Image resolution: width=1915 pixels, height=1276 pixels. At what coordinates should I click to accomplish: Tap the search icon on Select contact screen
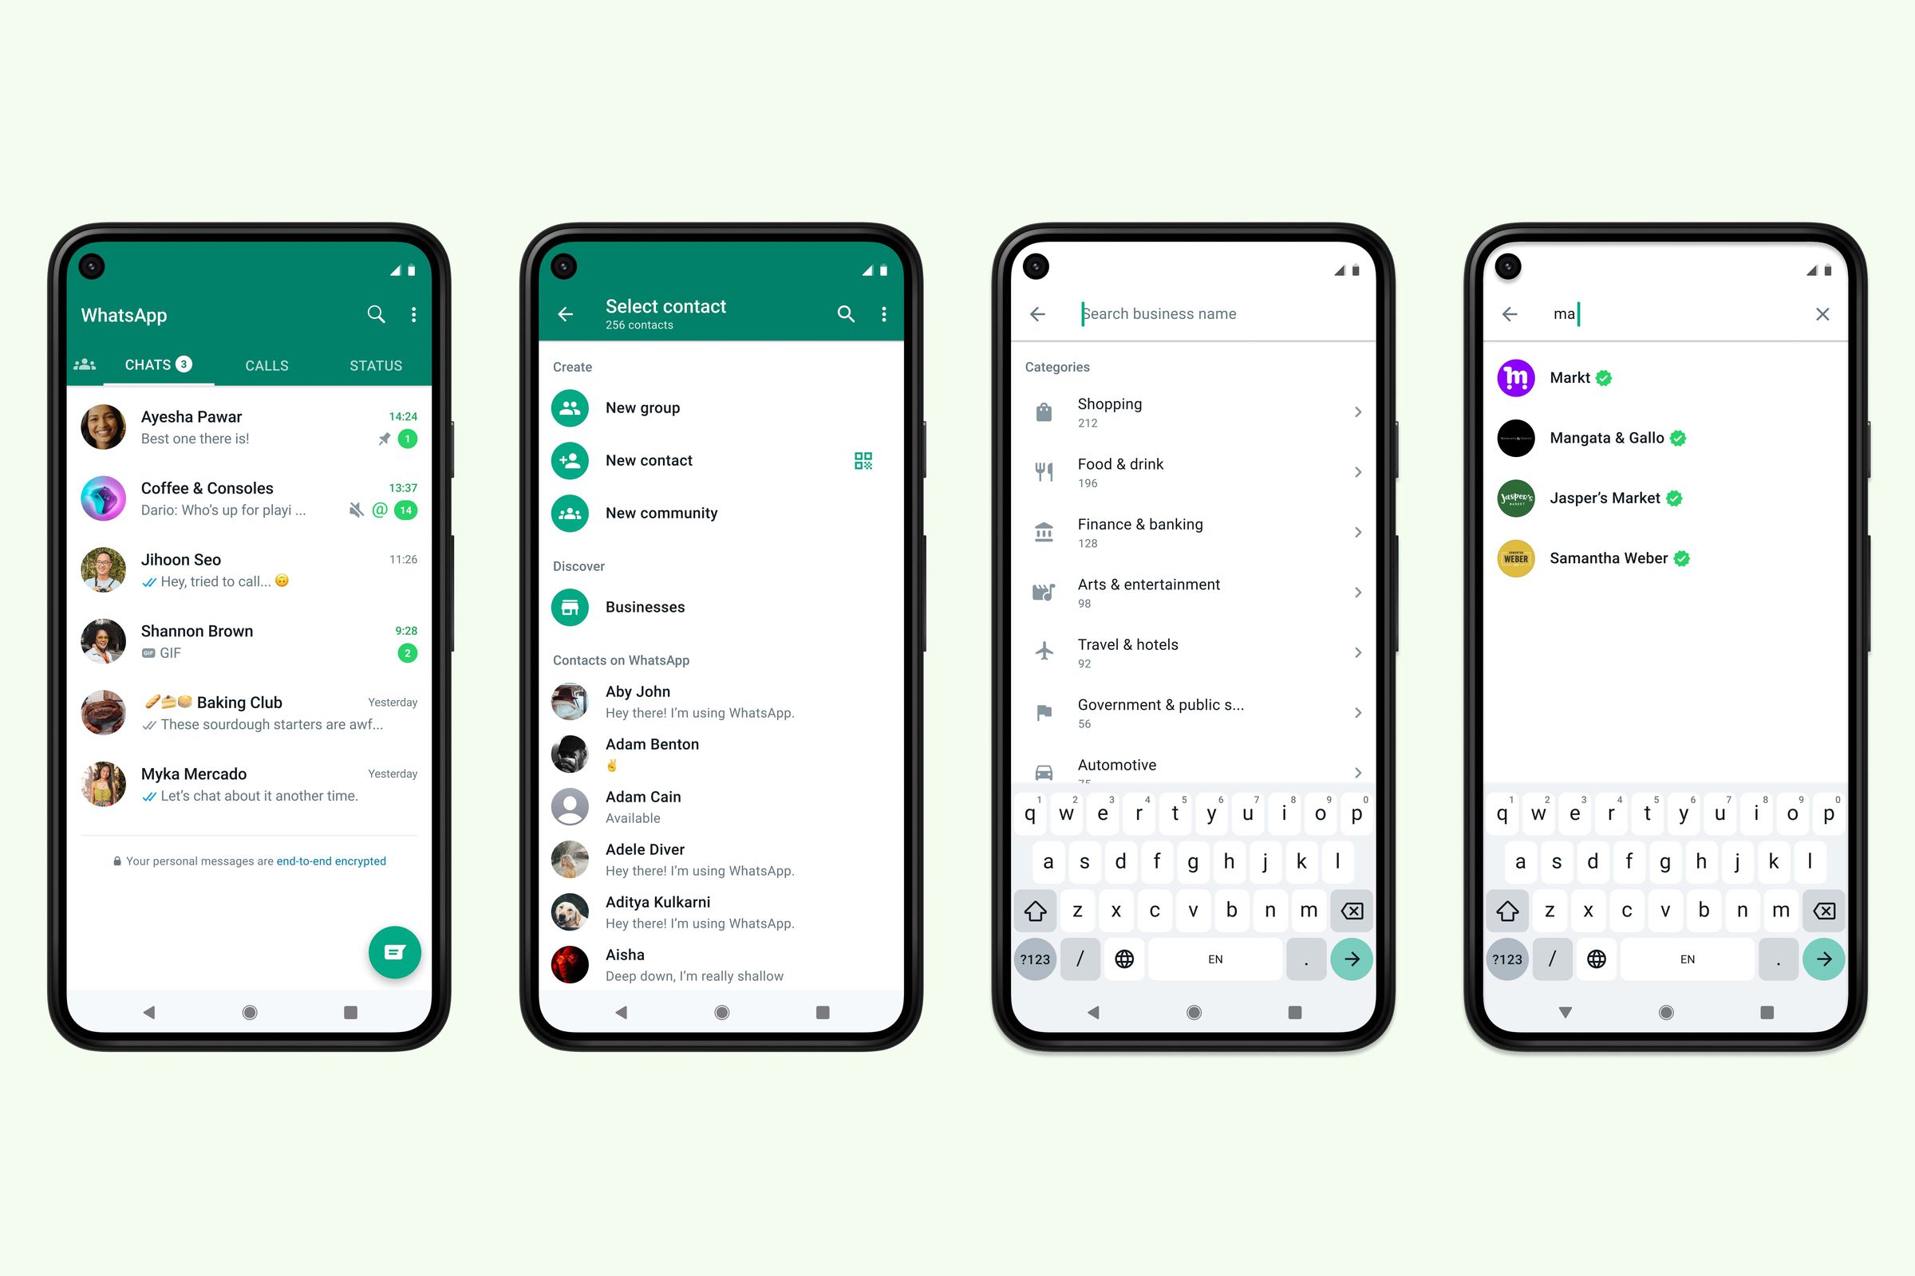point(843,310)
